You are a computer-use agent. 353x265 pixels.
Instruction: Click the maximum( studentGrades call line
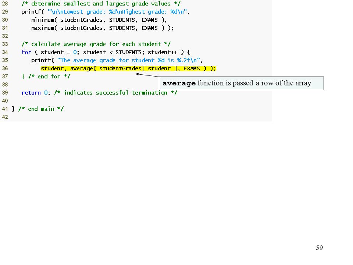pyautogui.click(x=103, y=28)
